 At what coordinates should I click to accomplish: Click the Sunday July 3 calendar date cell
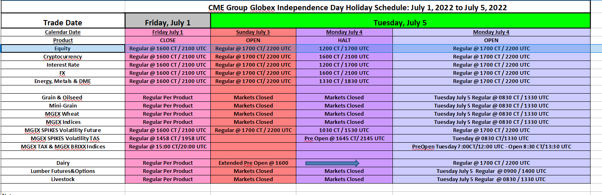click(253, 32)
